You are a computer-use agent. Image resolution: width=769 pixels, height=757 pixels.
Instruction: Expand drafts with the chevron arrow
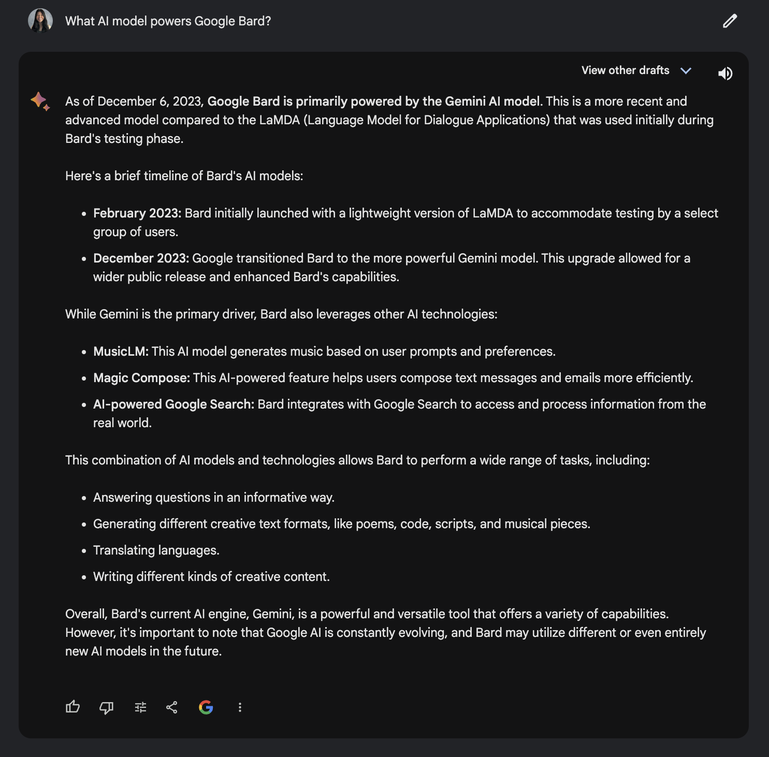pos(686,71)
